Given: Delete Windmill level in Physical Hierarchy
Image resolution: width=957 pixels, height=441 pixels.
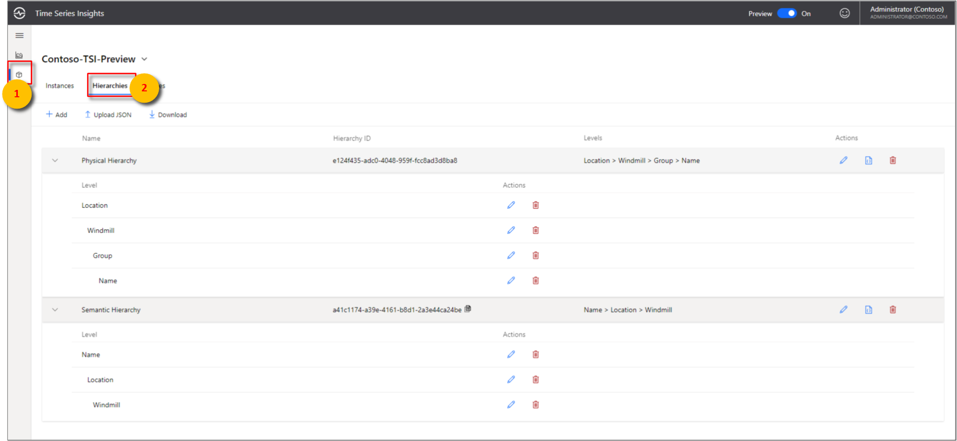Looking at the screenshot, I should 536,230.
